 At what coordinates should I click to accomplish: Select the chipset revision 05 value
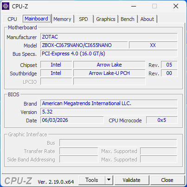click(x=169, y=65)
